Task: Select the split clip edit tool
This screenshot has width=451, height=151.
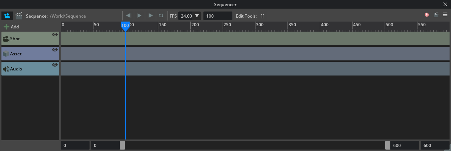Action: (x=263, y=16)
